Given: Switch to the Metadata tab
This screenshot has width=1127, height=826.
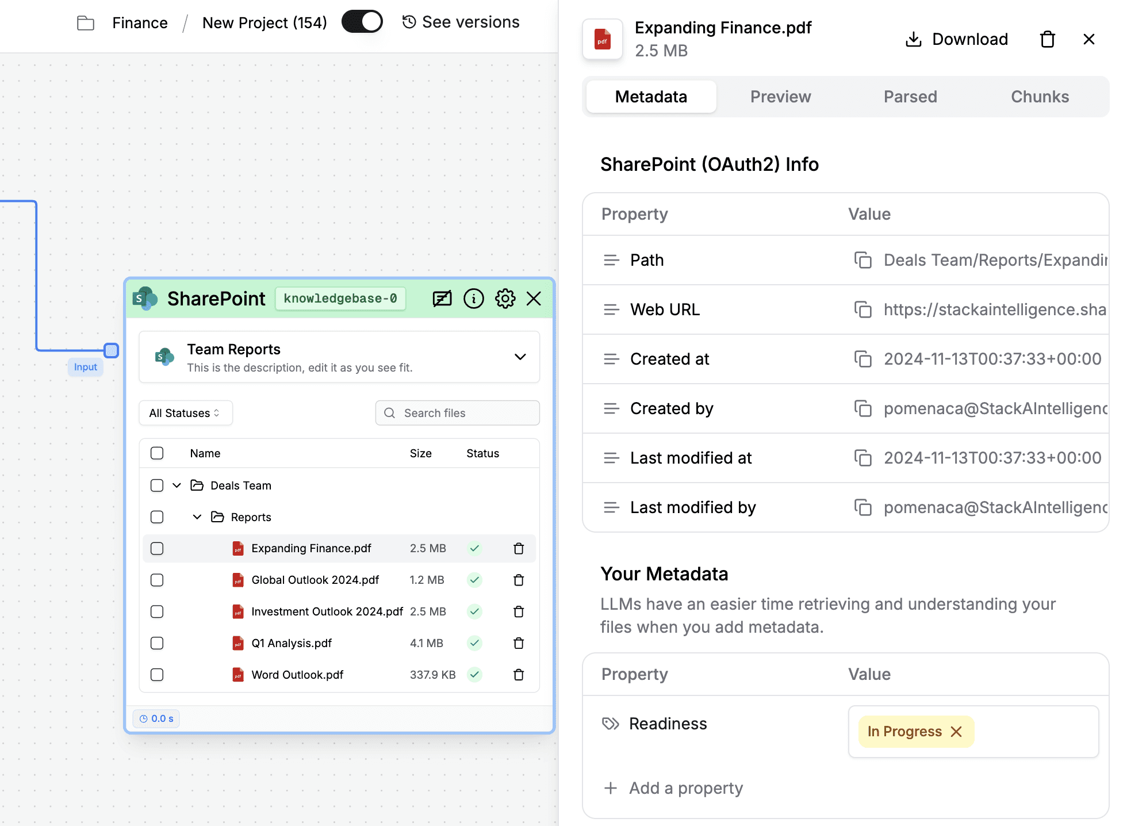Looking at the screenshot, I should (651, 97).
